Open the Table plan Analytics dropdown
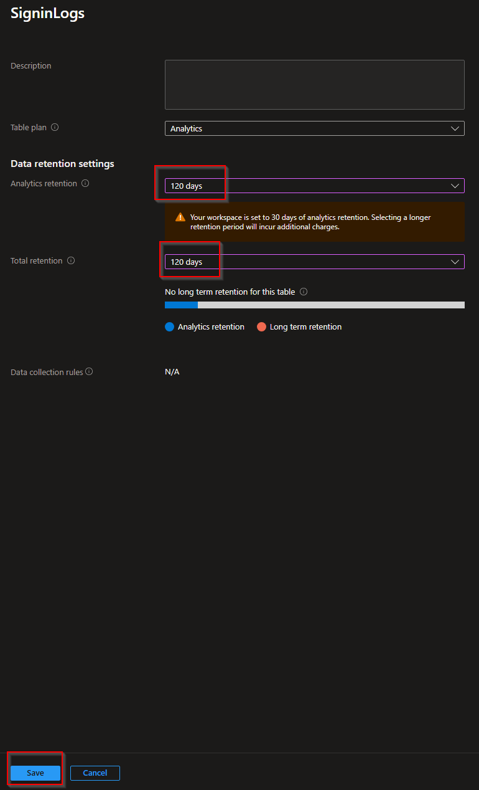The height and width of the screenshot is (790, 479). tap(314, 128)
